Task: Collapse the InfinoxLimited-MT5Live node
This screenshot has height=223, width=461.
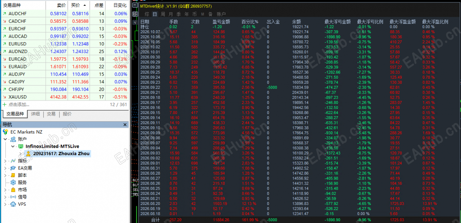Action: [12, 146]
